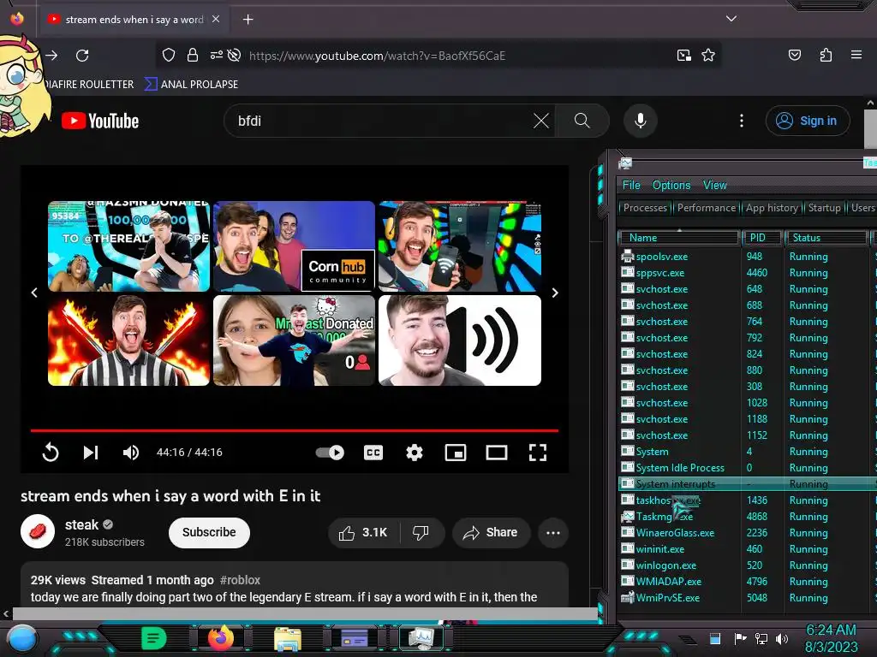This screenshot has height=657, width=877.
Task: Dislike the video thumbs down
Action: pyautogui.click(x=421, y=532)
